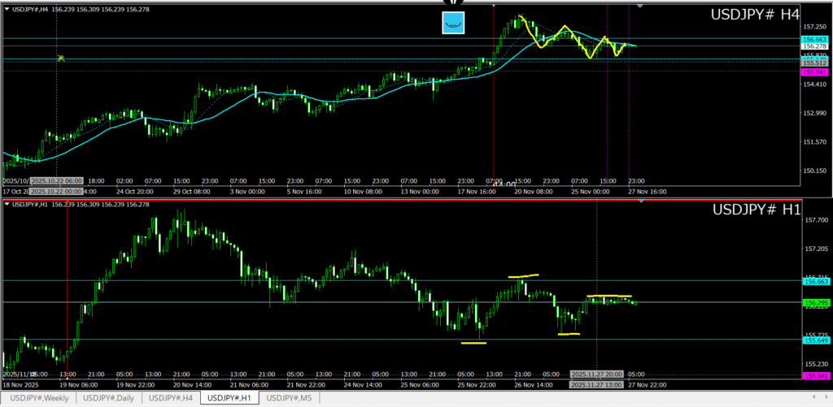Click the blue smiley icon on H4 chart

pos(453,24)
